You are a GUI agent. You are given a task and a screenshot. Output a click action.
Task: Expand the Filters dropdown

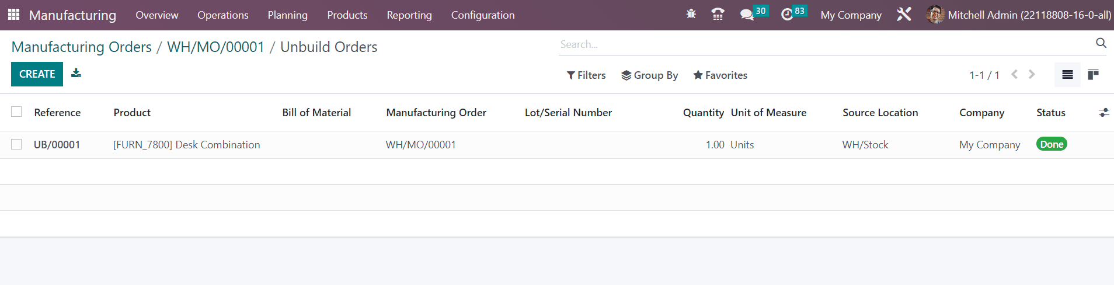click(586, 75)
